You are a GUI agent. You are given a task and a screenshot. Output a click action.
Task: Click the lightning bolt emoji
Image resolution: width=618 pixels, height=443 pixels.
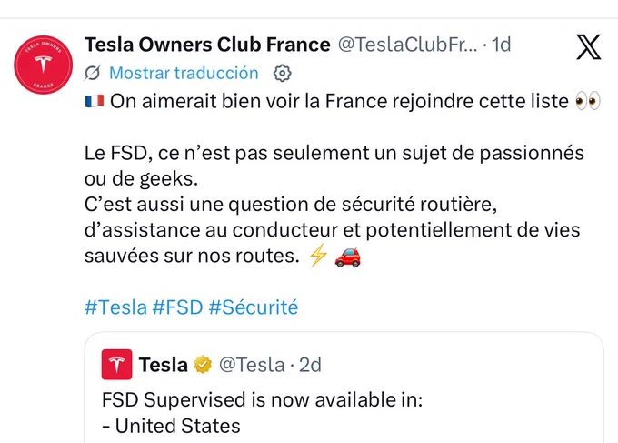[x=318, y=256]
